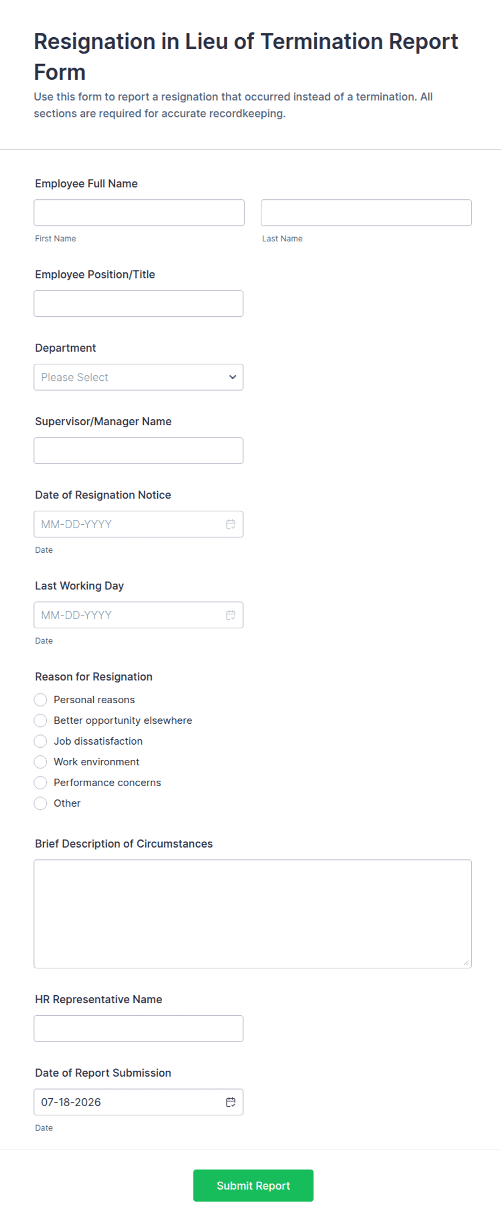This screenshot has width=501, height=1228.
Task: Submit the report with Submit Report button
Action: (253, 1185)
